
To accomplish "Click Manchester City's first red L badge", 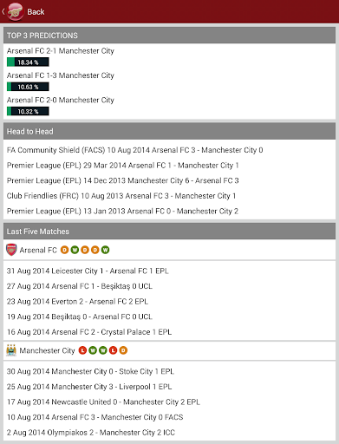I will [x=82, y=350].
